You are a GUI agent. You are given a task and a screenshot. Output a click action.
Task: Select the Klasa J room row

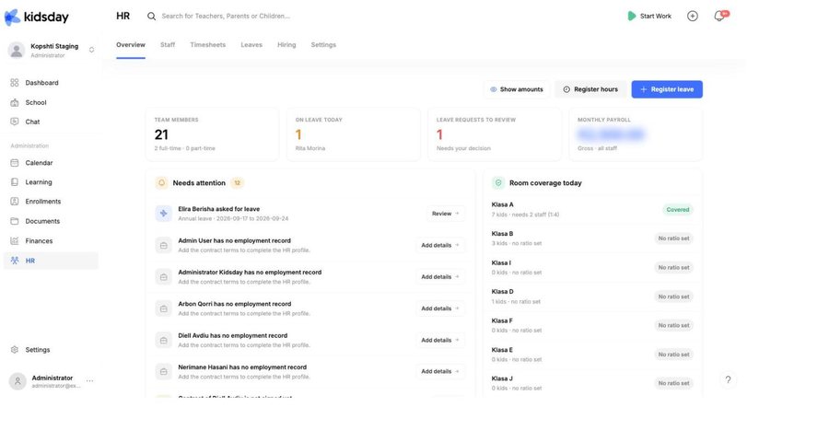pyautogui.click(x=592, y=383)
